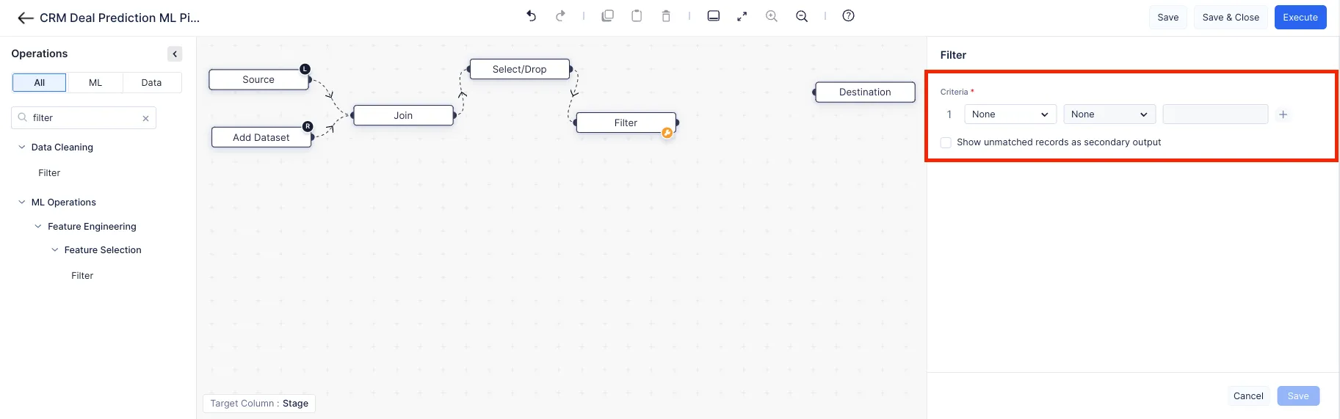Screen dimensions: 1340x419
Task: Add another criteria row with plus
Action: (1283, 114)
